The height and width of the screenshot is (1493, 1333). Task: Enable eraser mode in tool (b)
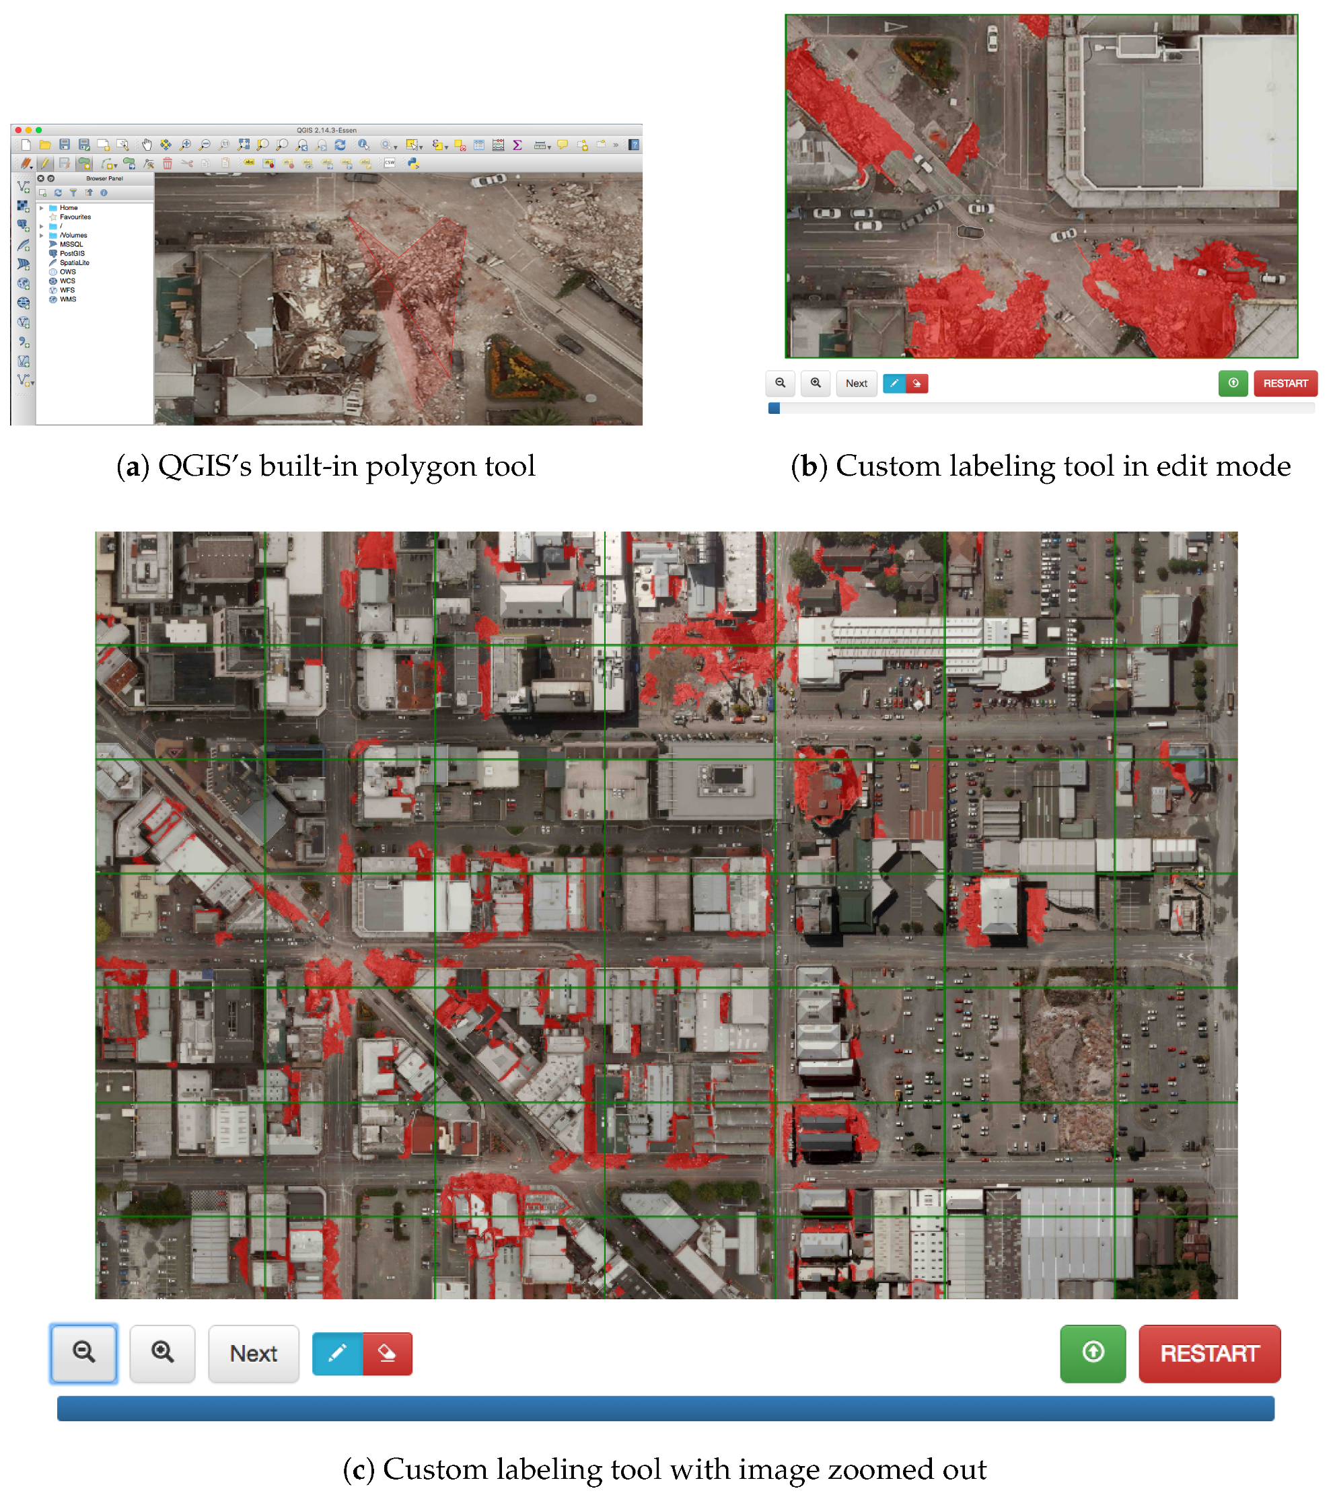917,383
